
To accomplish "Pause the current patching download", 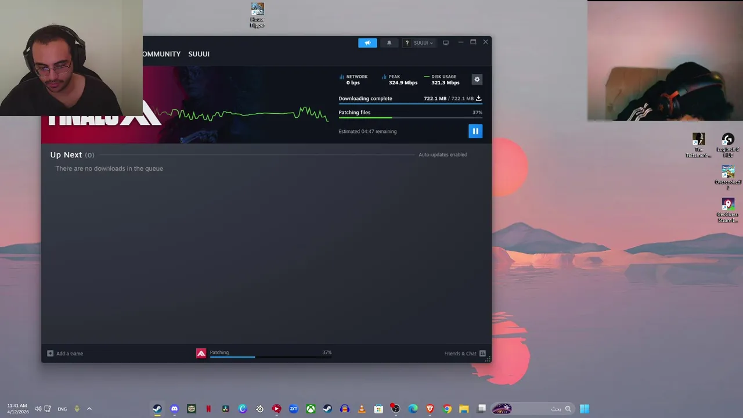I will pos(475,131).
